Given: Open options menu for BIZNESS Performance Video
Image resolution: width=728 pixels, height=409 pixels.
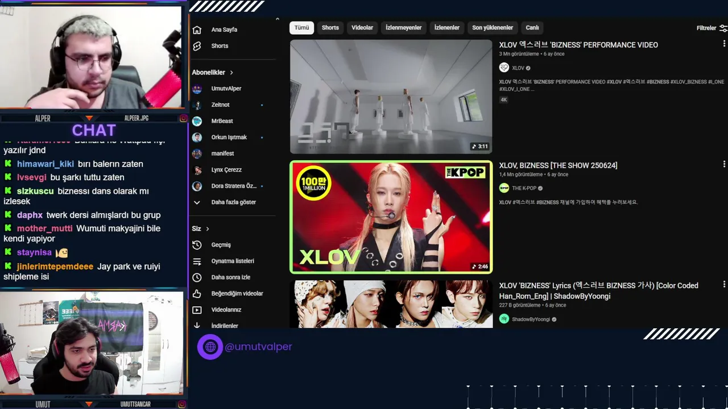Looking at the screenshot, I should coord(724,44).
